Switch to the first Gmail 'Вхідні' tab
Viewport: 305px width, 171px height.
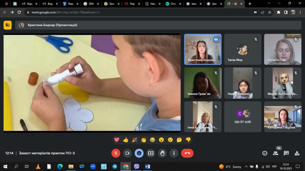click(29, 4)
